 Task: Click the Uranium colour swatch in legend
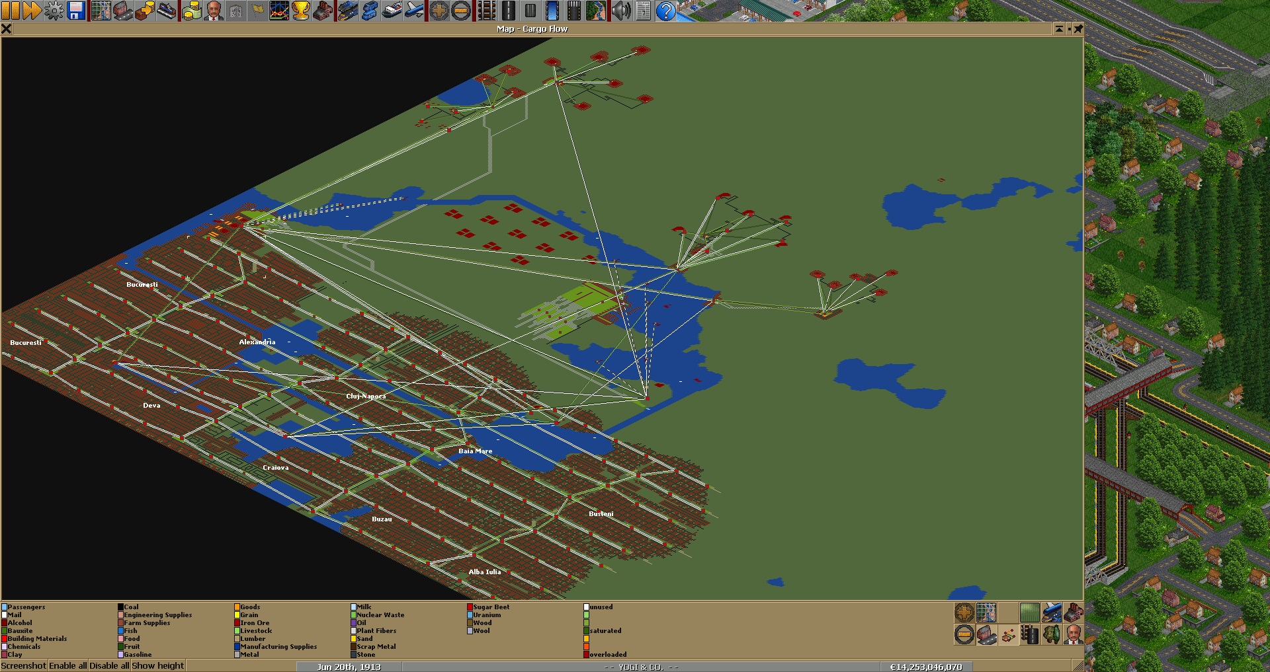tap(470, 615)
